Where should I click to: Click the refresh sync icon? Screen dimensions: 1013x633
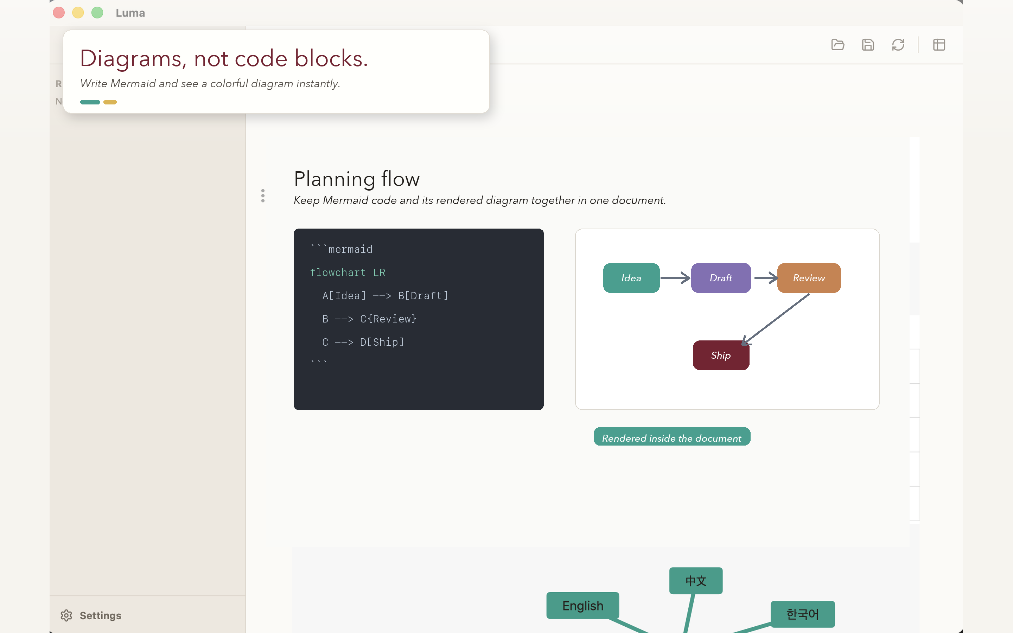tap(898, 45)
